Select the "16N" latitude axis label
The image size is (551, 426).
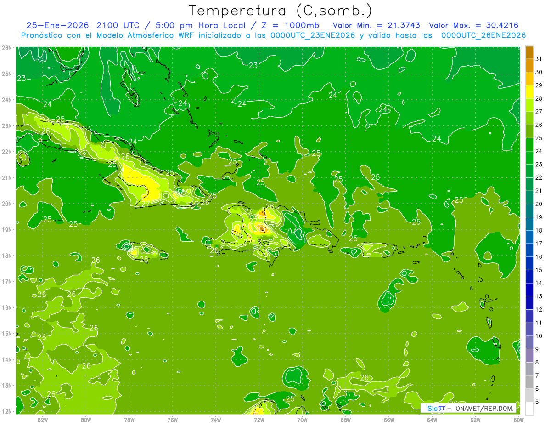pyautogui.click(x=7, y=307)
